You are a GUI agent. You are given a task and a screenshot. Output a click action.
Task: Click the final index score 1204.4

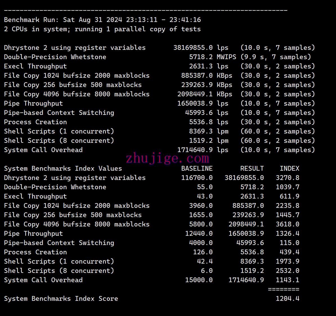287,299
